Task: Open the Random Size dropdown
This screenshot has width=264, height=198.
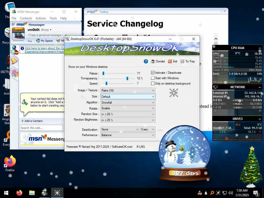Action: coord(128,114)
